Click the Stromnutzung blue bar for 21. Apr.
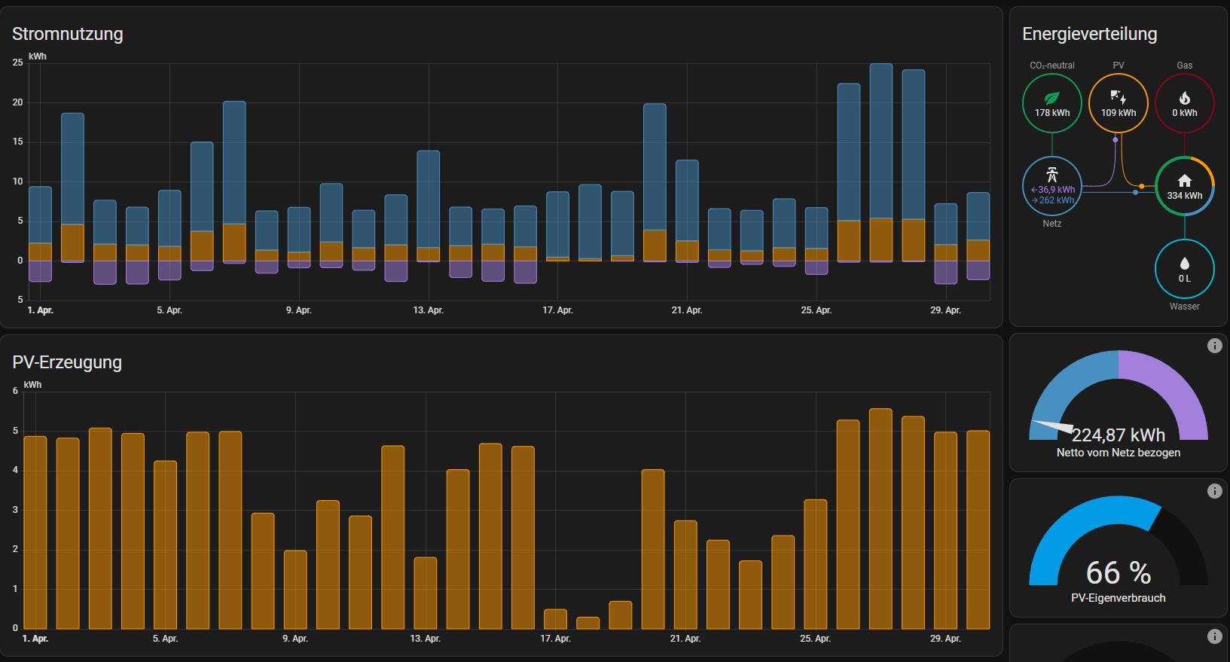Screen dimensions: 1230x662 click(687, 200)
